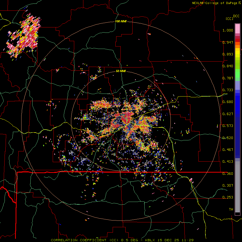The height and width of the screenshot is (242, 242).
Task: Click the 50 NMI range ring label
Action: (121, 71)
